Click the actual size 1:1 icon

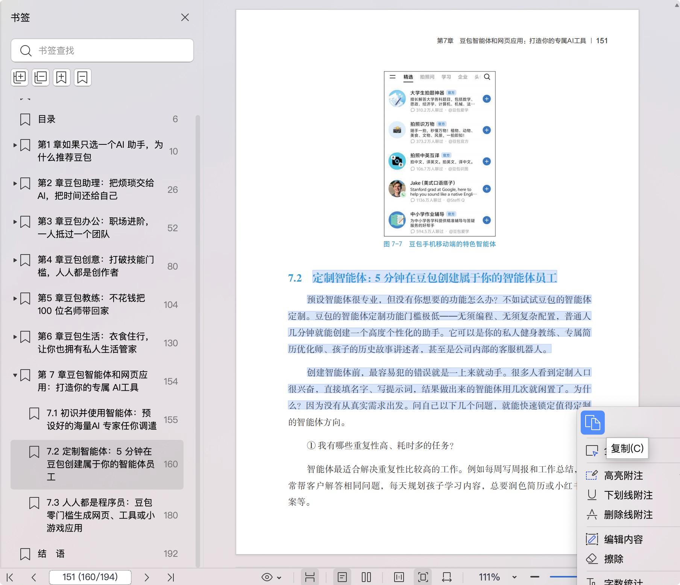click(399, 577)
